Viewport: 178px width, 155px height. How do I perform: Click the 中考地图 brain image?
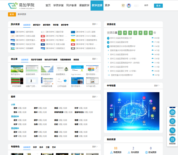pos(133,111)
